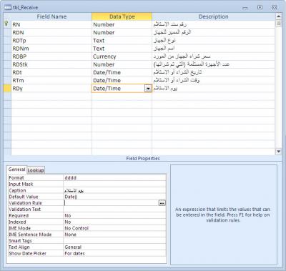Switch to the Lookup tab
This screenshot has width=286, height=271.
click(36, 170)
